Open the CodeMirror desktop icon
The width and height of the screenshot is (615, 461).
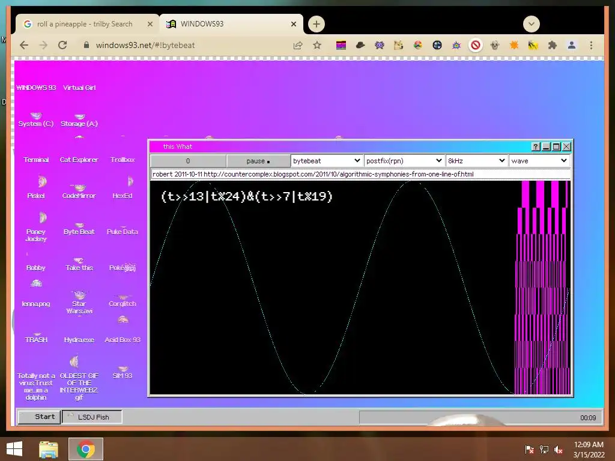click(79, 192)
